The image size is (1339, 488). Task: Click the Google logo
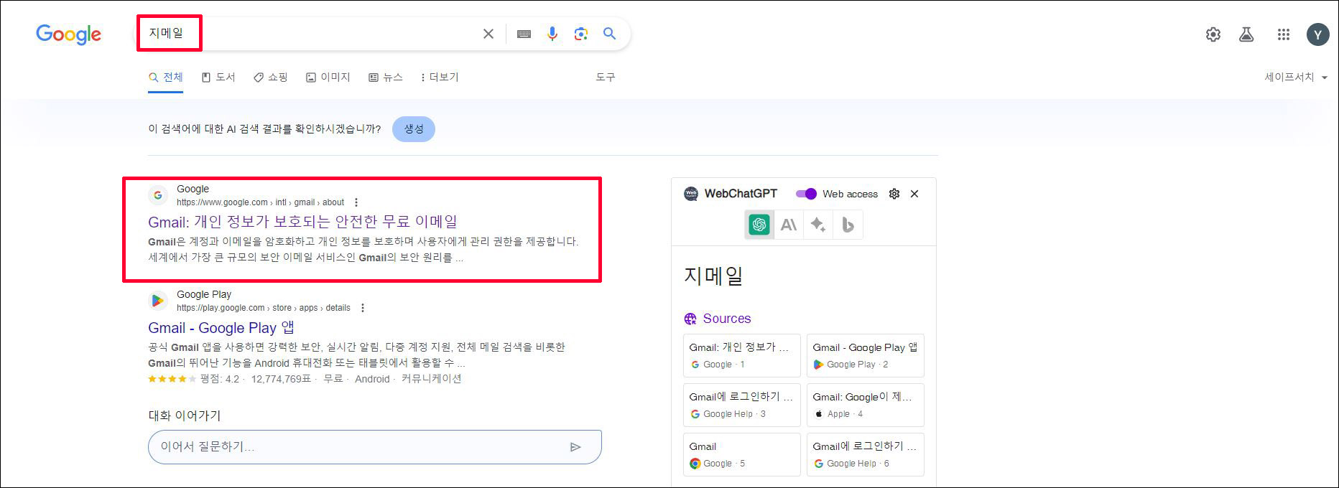point(68,34)
